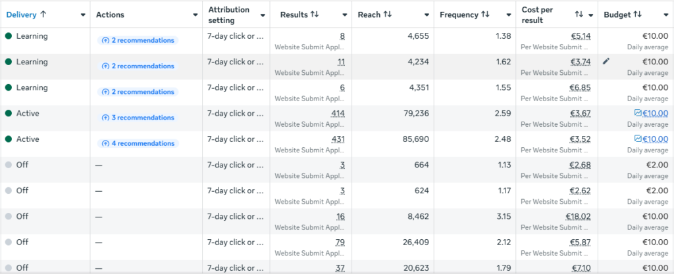Sort by the Results column arrows icon
The height and width of the screenshot is (274, 674).
point(315,14)
